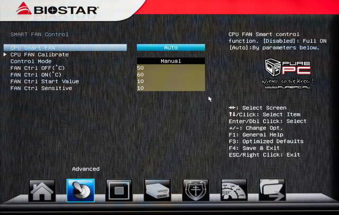Click the F3: Optimized Defaults hint
Viewport: 339px width, 215px height.
click(x=266, y=141)
